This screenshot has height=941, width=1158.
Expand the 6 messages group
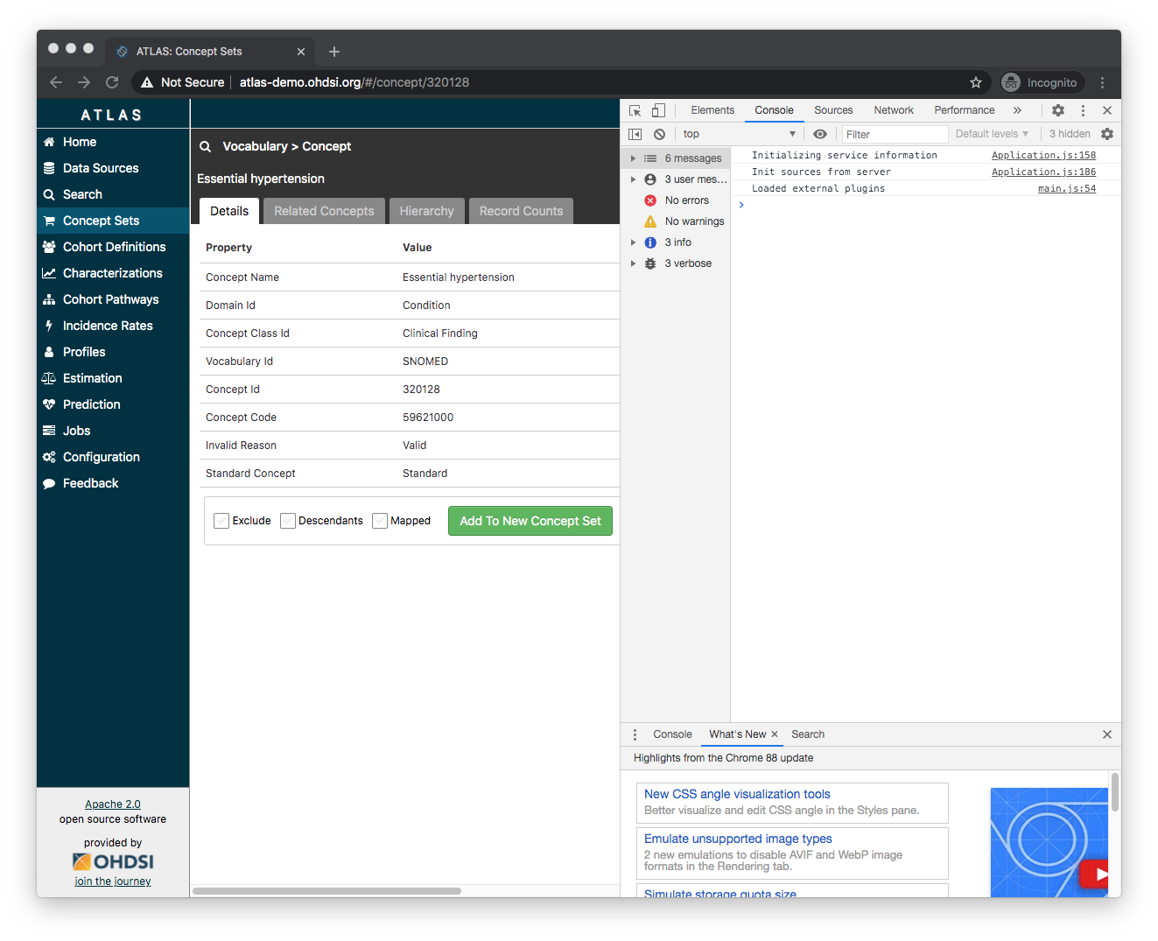633,158
